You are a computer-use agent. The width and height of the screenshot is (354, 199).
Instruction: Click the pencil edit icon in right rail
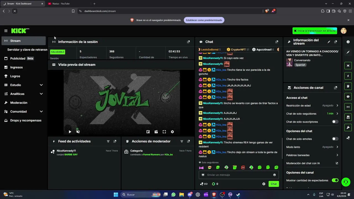(348, 52)
